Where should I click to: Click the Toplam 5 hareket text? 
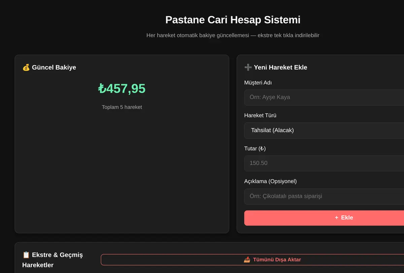click(122, 107)
